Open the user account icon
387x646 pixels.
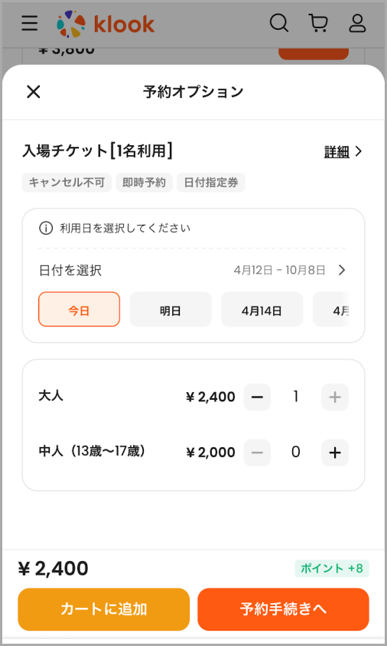click(357, 23)
